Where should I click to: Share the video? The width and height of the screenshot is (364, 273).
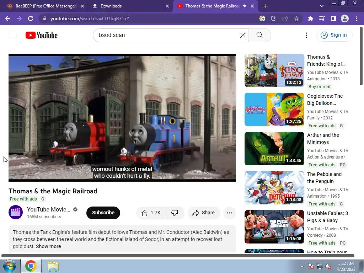pos(204,213)
